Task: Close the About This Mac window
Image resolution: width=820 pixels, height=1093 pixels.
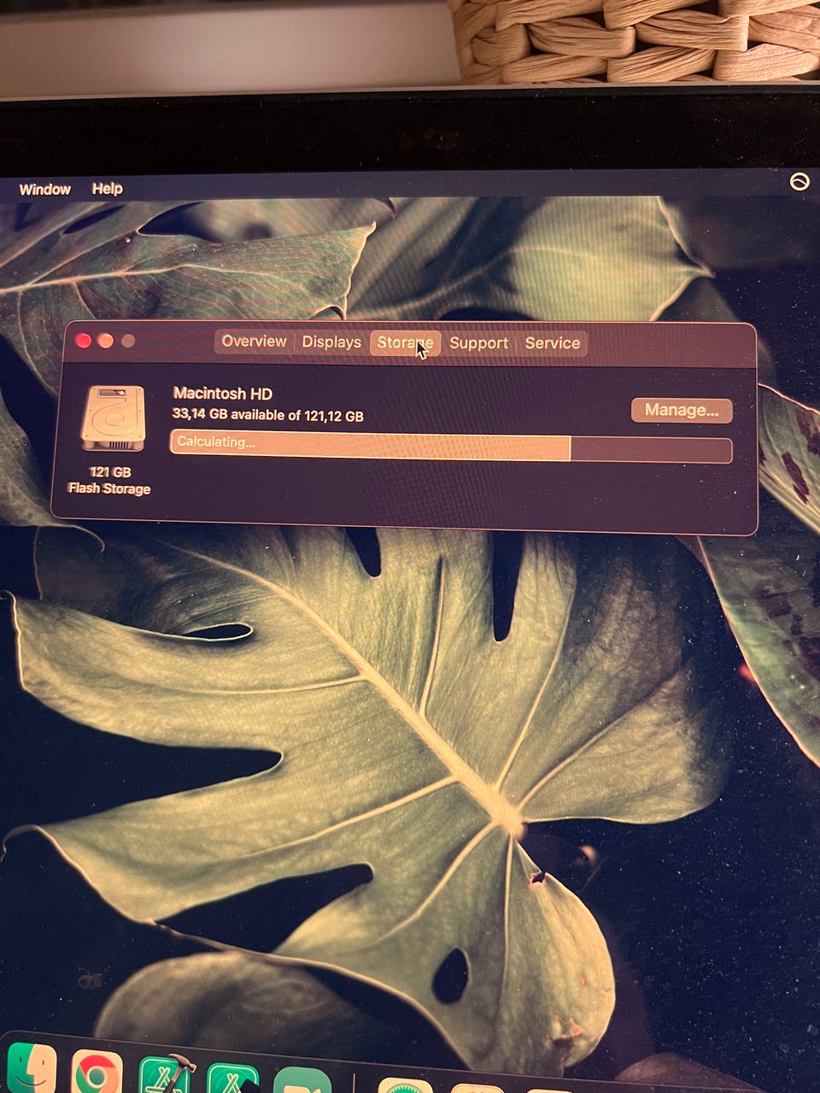Action: [x=84, y=342]
